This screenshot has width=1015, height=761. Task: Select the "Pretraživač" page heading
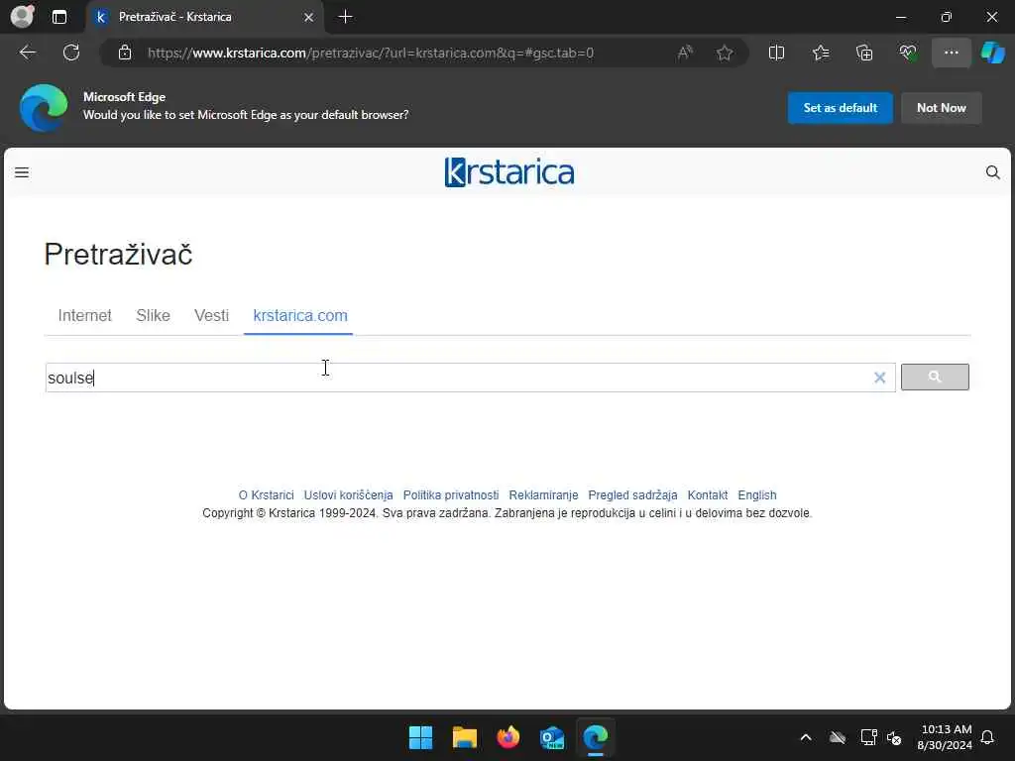point(119,255)
